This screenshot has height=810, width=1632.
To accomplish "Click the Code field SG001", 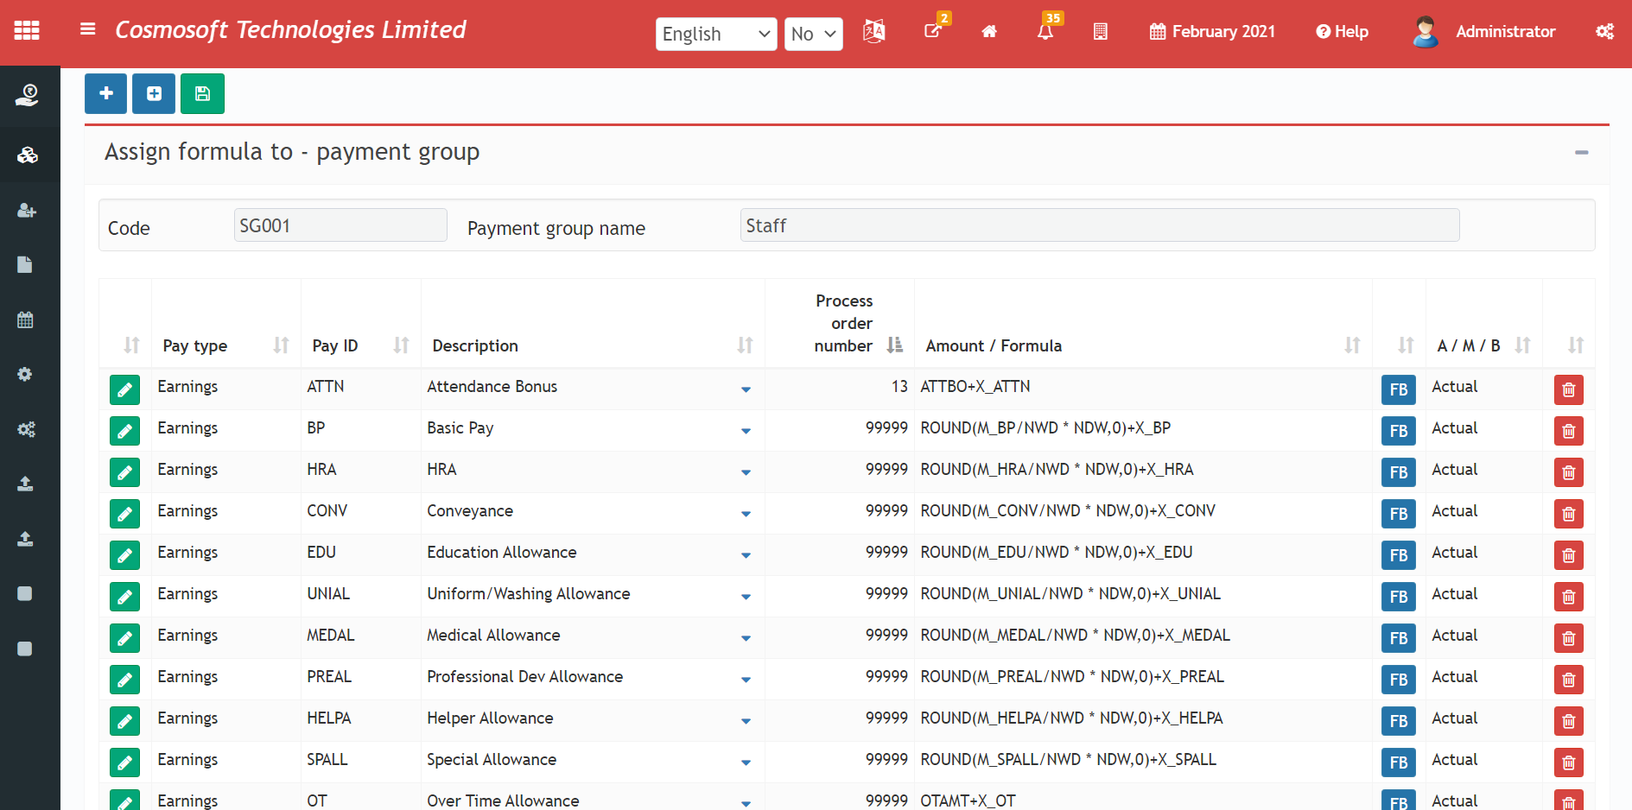I will click(340, 225).
